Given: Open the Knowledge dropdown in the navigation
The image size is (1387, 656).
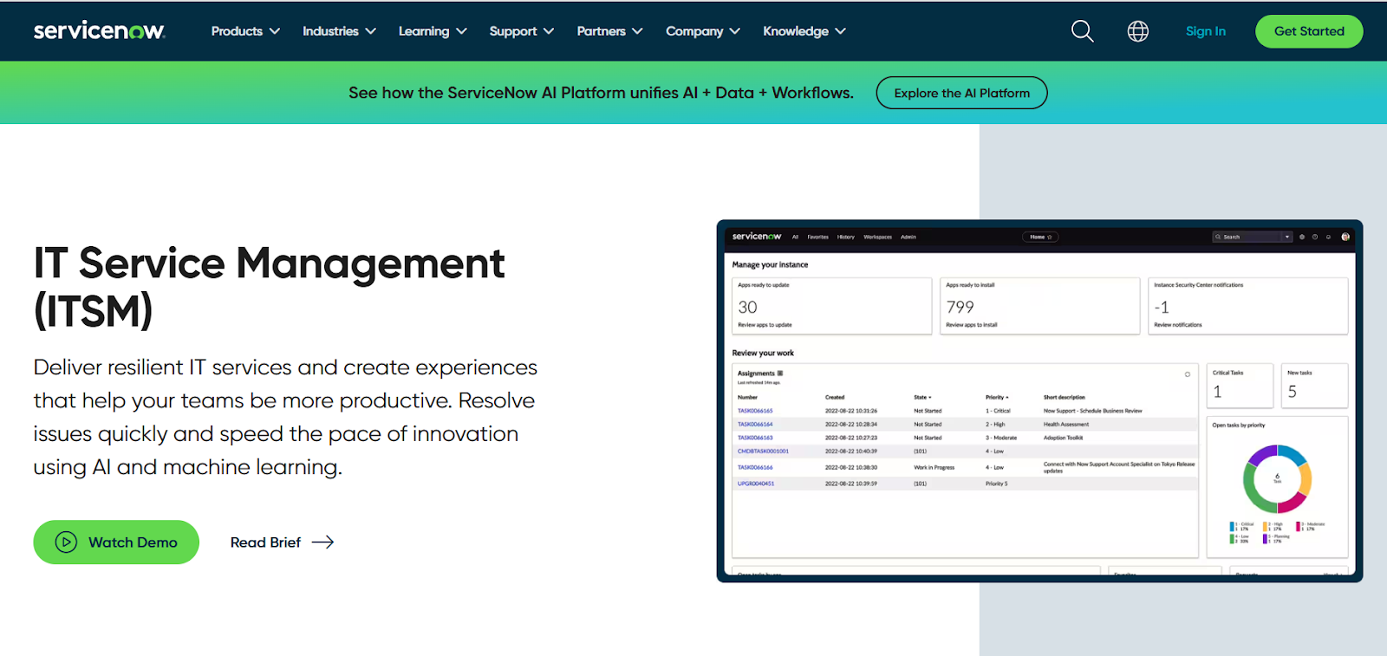Looking at the screenshot, I should click(804, 31).
